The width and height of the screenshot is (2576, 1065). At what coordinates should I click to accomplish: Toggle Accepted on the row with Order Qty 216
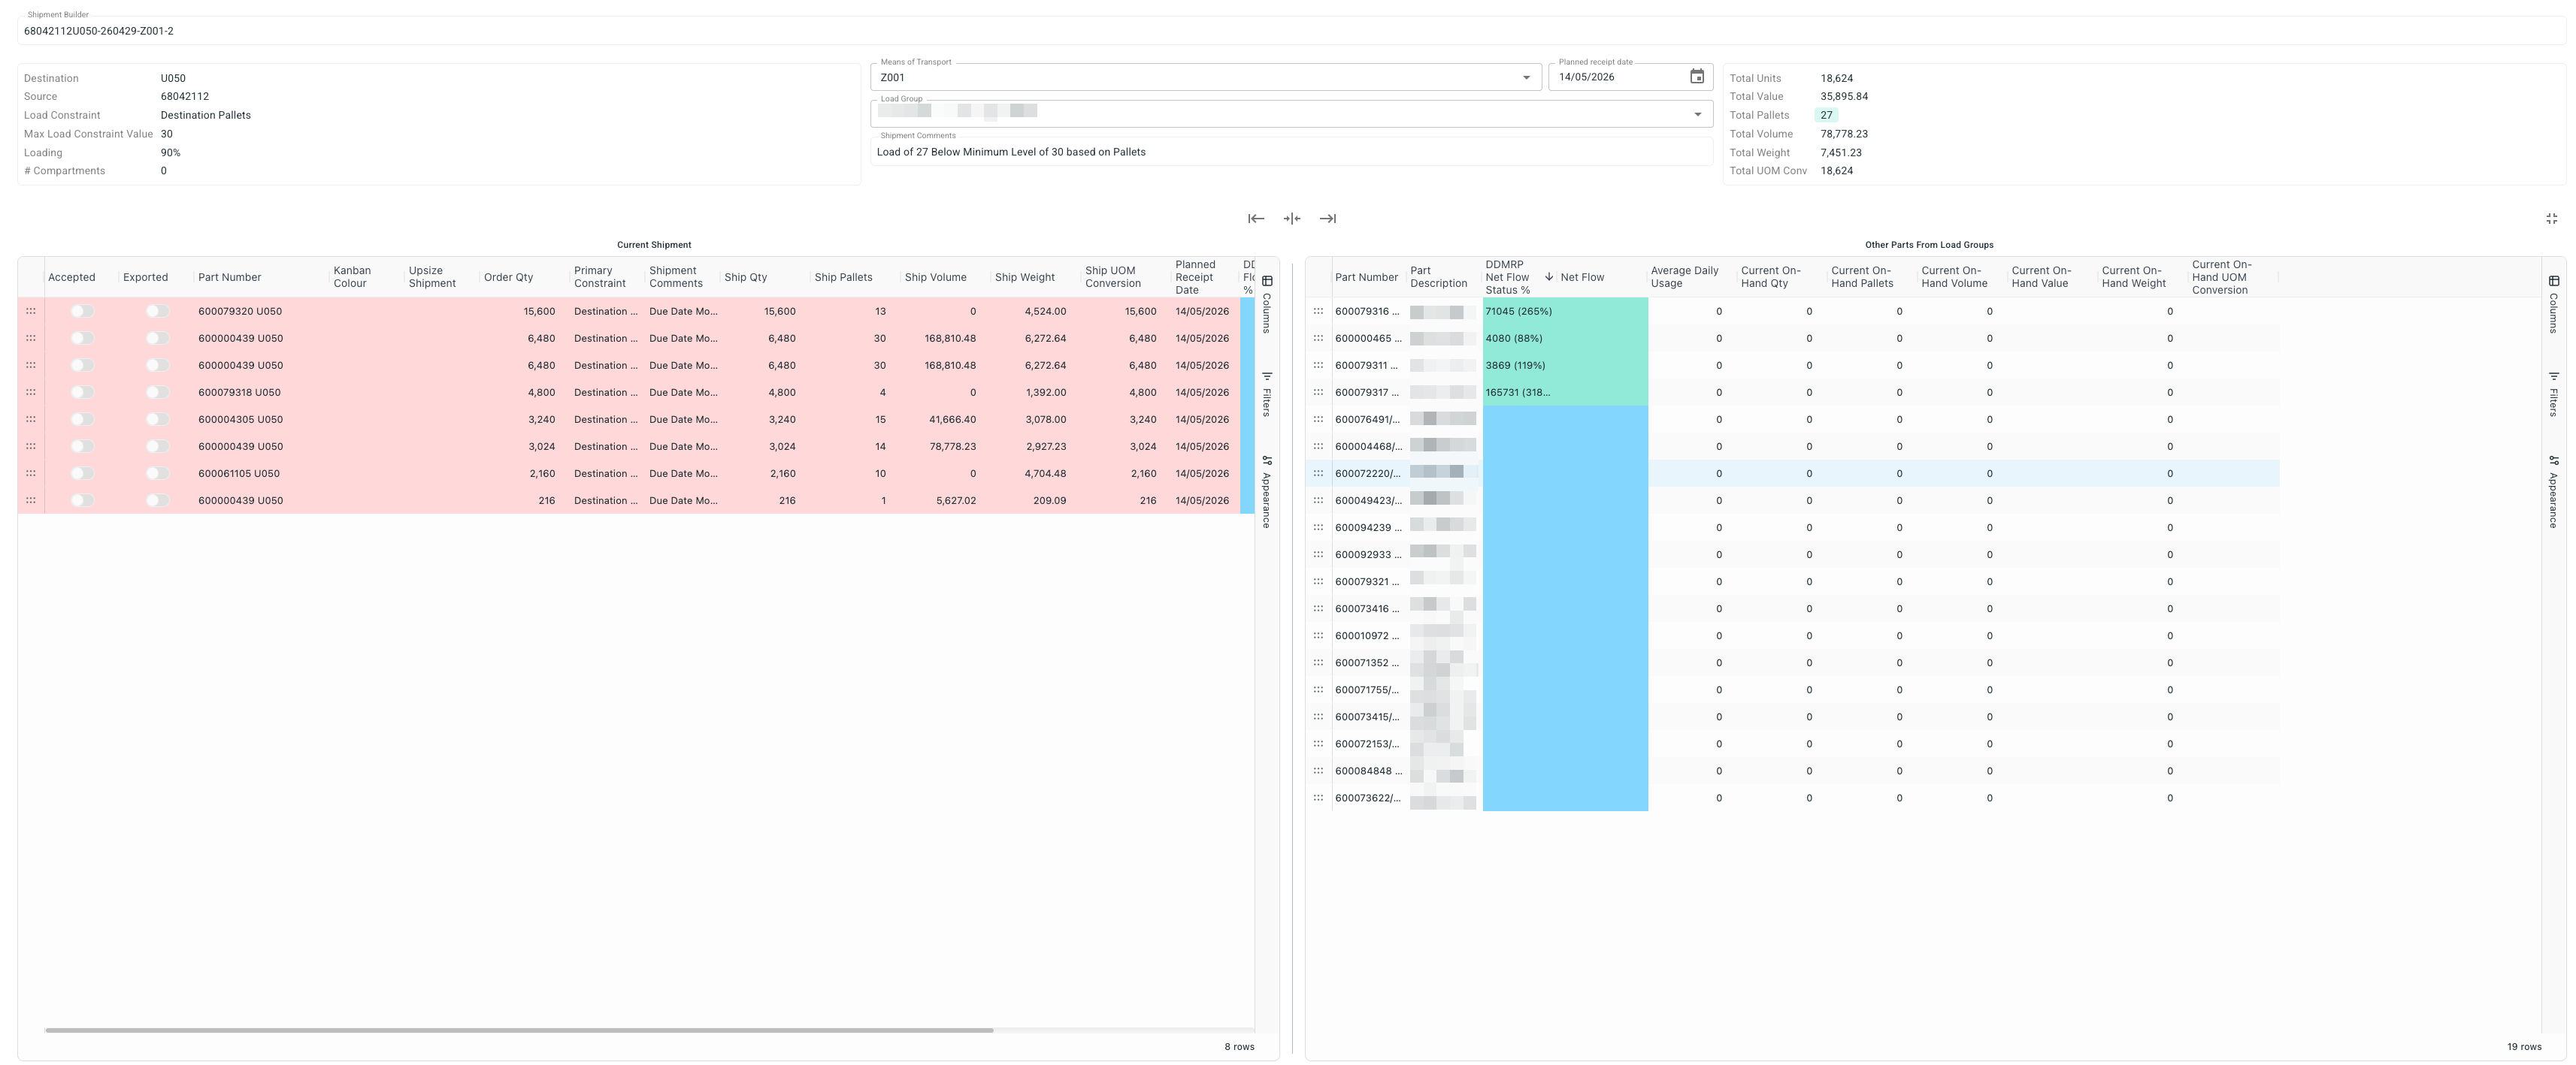click(x=82, y=500)
